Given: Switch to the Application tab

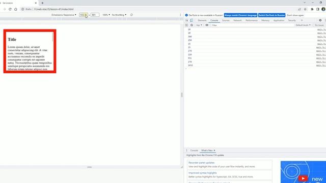Looking at the screenshot, I should click(279, 20).
